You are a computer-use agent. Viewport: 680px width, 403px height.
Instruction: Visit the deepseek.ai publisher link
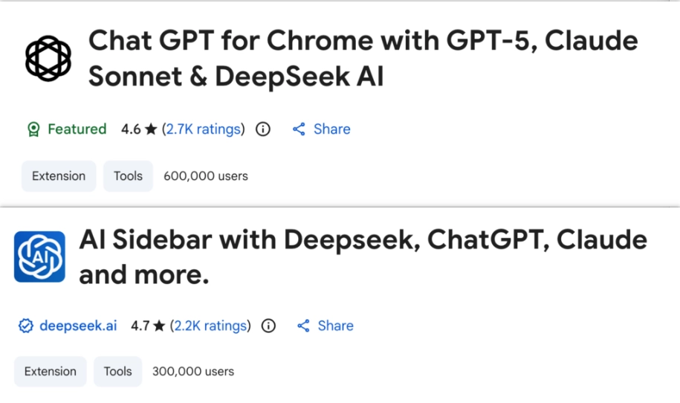[78, 326]
